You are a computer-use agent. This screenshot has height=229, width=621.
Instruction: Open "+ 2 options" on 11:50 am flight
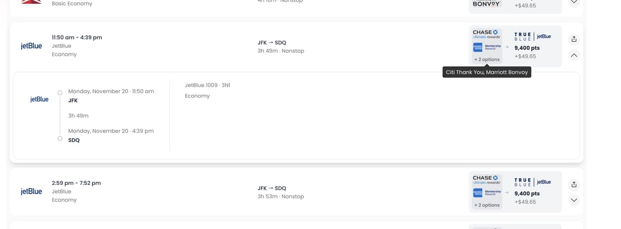tap(487, 59)
